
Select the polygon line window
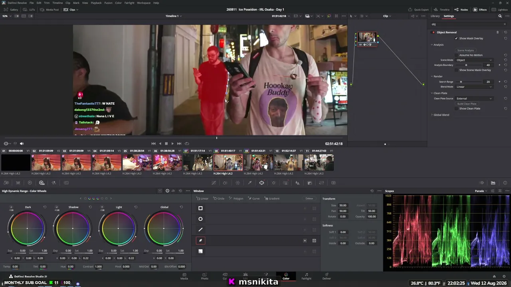200,230
